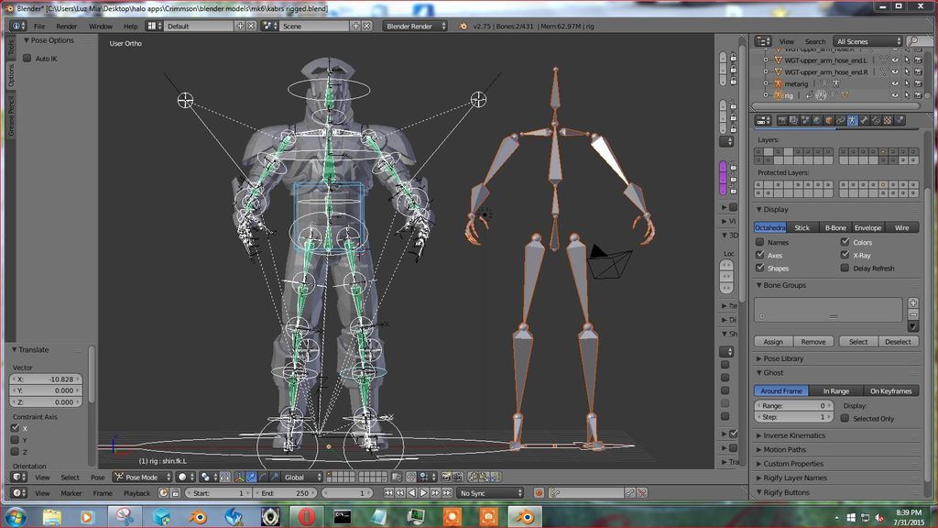Disable the X-Ray checkbox
The image size is (938, 528).
845,255
